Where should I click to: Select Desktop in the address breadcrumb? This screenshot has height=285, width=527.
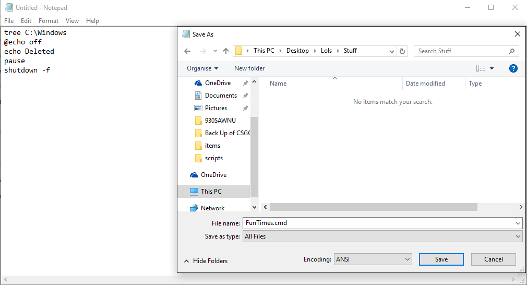(x=297, y=51)
